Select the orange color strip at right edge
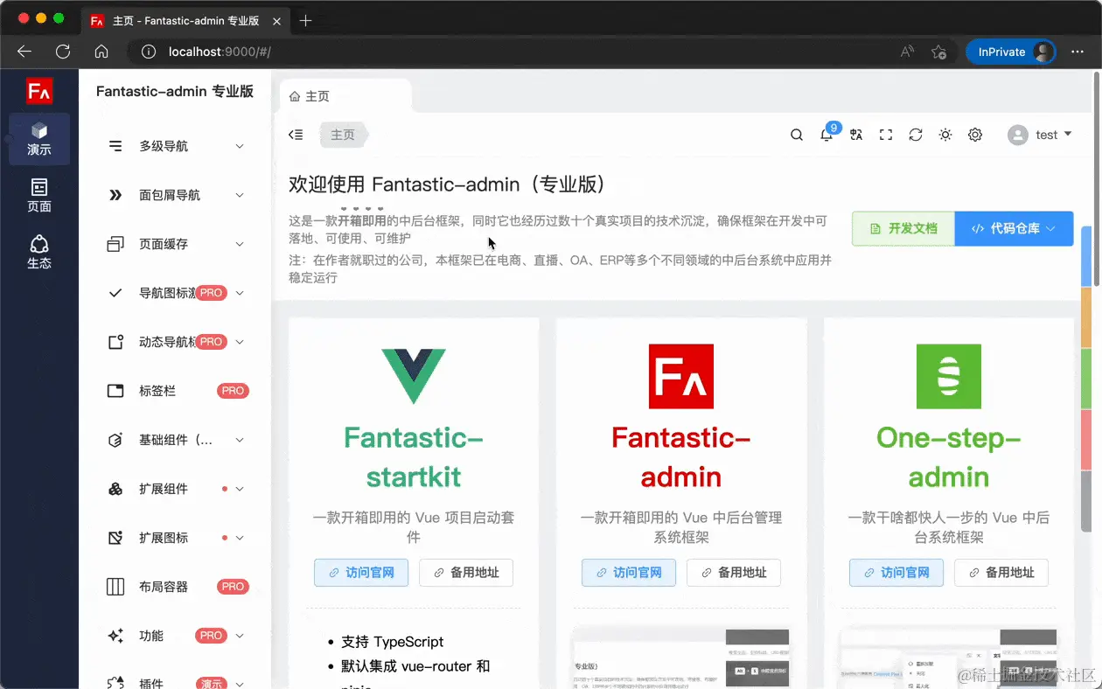The image size is (1102, 689). [x=1086, y=317]
